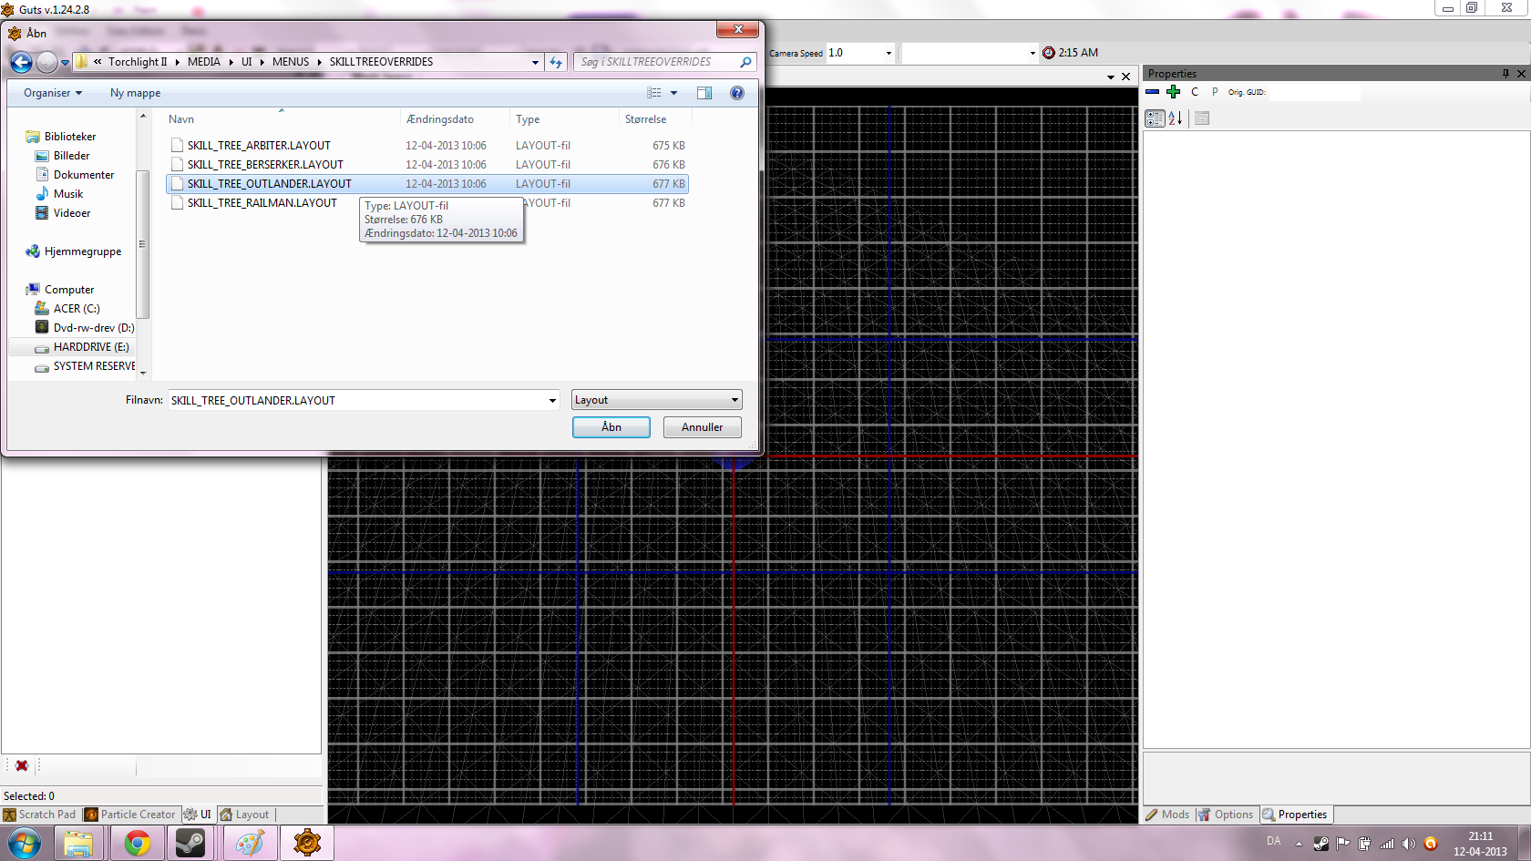Open Steam from the taskbar
Screen dimensions: 1531x861
(190, 844)
